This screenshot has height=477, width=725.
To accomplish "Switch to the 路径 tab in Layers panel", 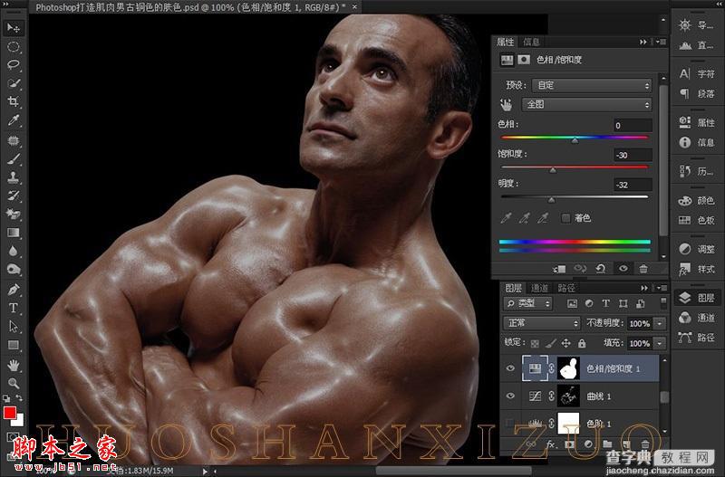I will pos(565,288).
